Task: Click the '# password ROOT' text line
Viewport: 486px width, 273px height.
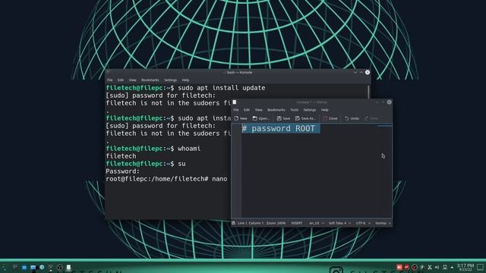Action: point(279,129)
